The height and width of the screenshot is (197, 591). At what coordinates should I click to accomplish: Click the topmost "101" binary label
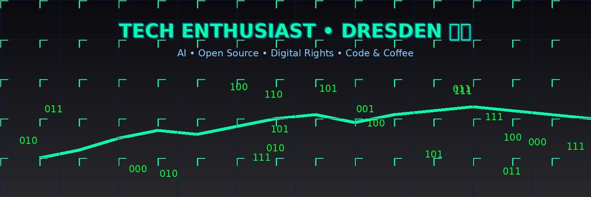[x=328, y=89]
